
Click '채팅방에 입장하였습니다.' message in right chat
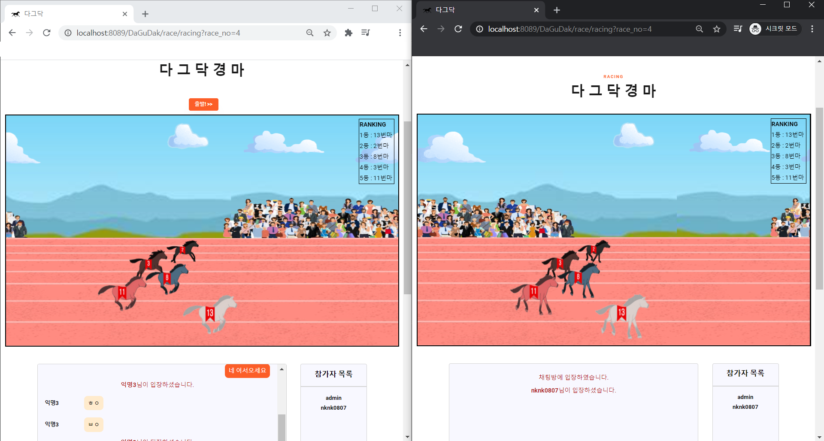pos(573,378)
